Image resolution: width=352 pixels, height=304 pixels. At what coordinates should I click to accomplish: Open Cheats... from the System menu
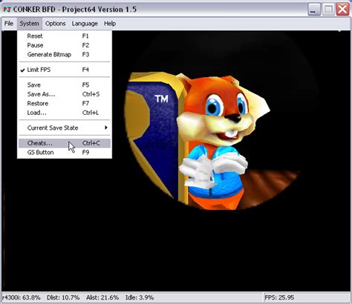pos(65,143)
